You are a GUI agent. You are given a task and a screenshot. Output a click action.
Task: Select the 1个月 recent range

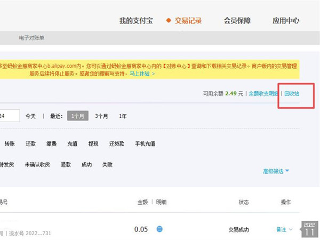click(78, 116)
